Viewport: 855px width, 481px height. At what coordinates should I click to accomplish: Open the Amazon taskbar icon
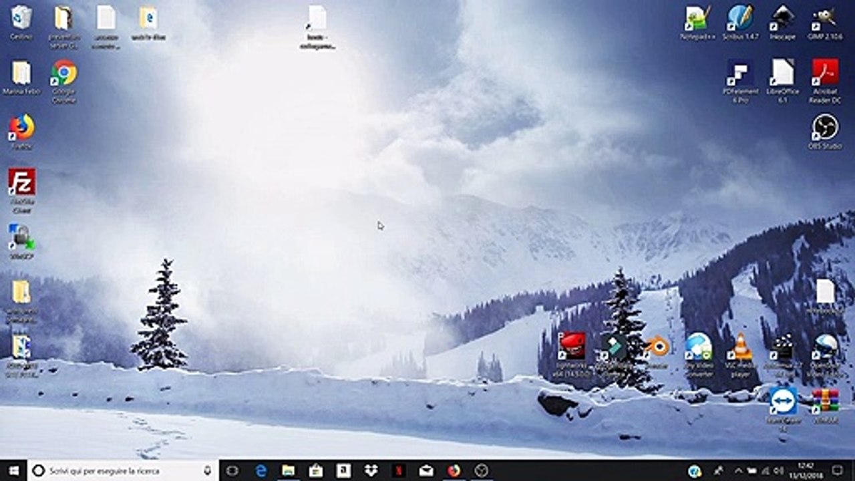[343, 471]
